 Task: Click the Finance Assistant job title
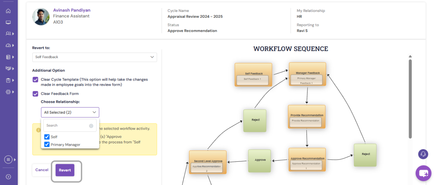tap(71, 16)
